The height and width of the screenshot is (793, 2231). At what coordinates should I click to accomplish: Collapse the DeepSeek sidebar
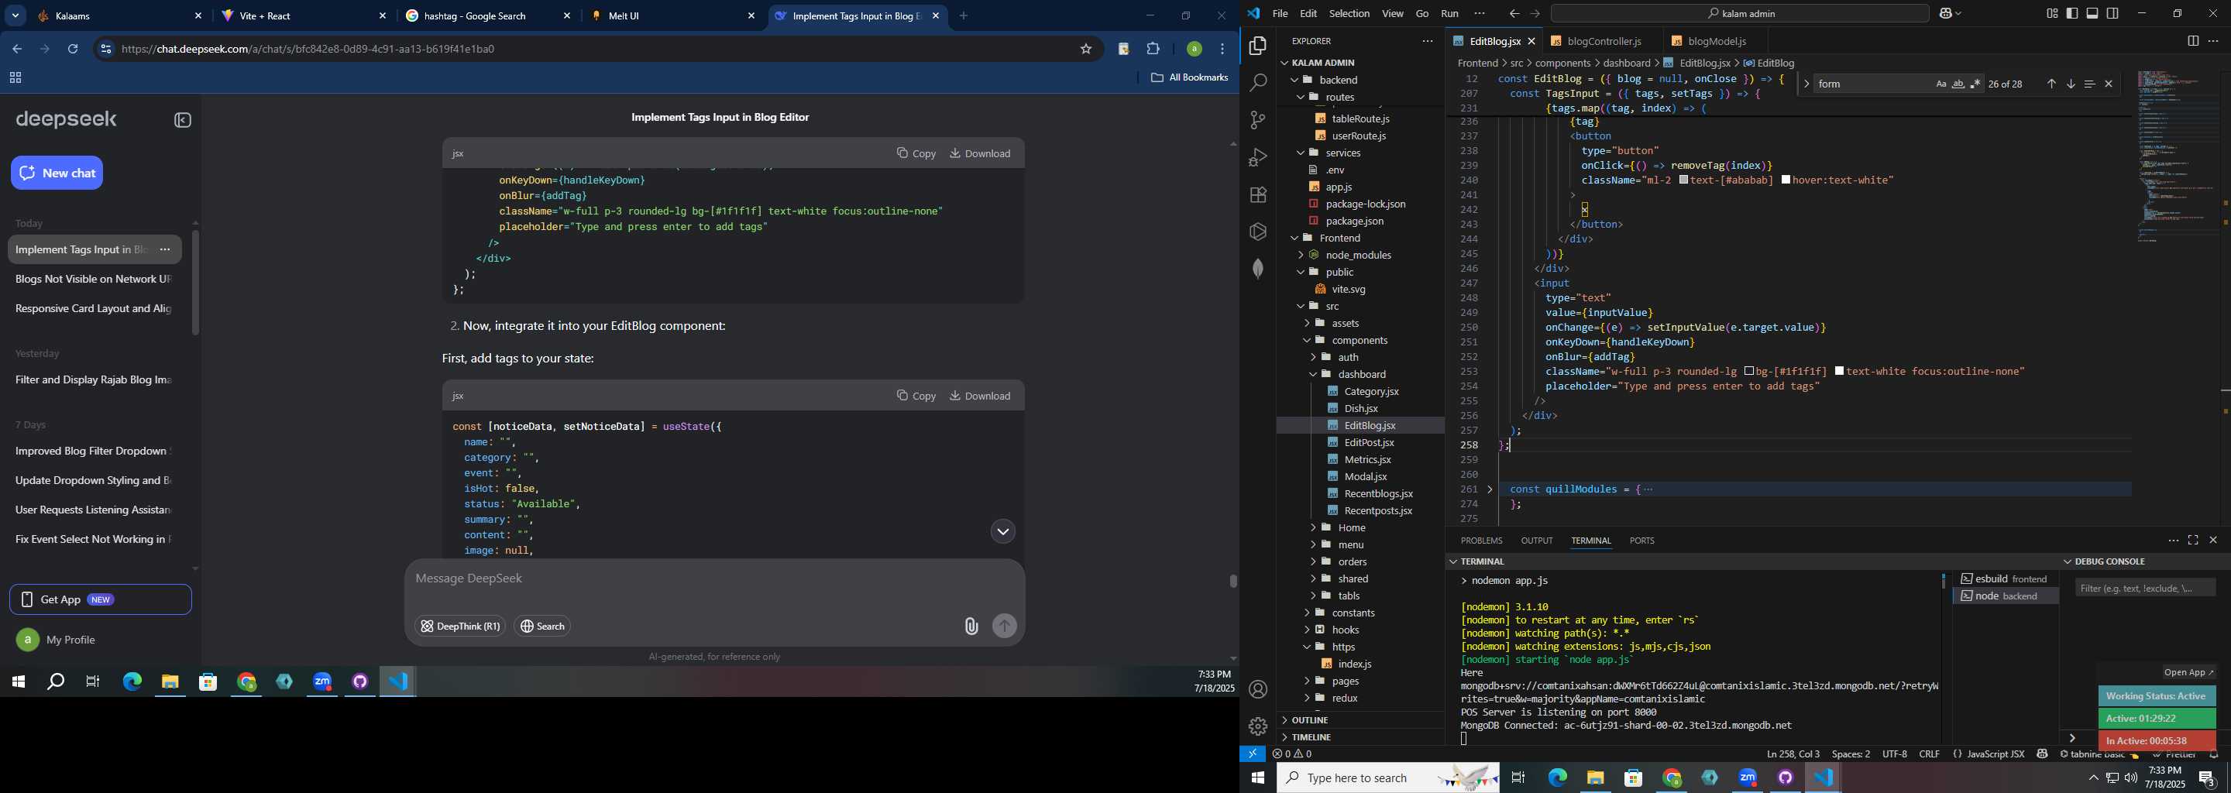[183, 120]
